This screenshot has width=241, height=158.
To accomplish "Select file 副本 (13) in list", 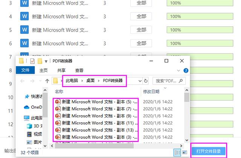I will pos(96,130).
